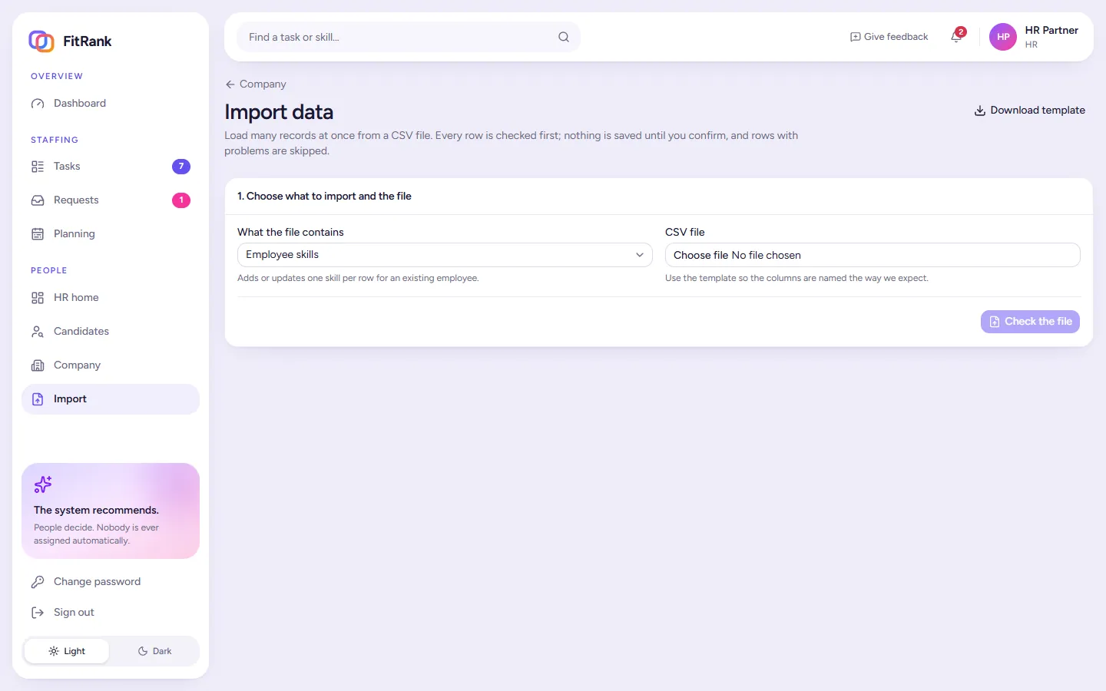Viewport: 1106px width, 691px height.
Task: Open Planning in the sidebar
Action: pos(111,234)
